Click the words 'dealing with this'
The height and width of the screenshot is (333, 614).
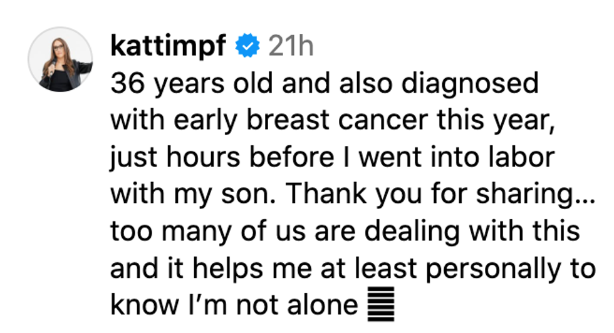click(x=472, y=231)
